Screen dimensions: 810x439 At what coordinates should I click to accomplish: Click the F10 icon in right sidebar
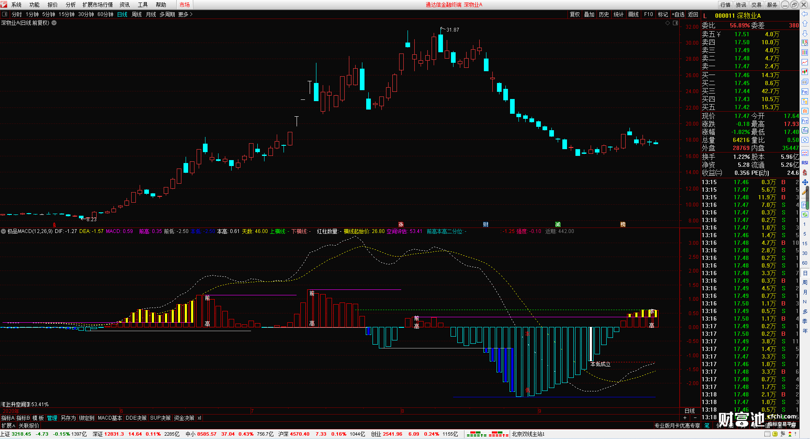(x=805, y=91)
